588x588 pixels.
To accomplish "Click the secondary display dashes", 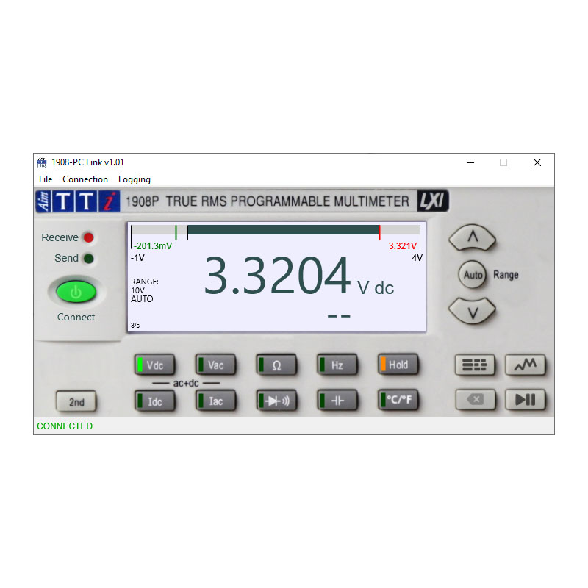I will (339, 316).
